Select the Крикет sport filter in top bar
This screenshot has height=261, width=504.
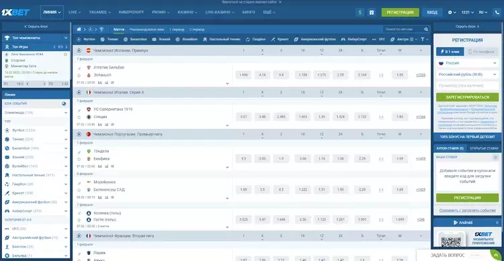coord(280,39)
